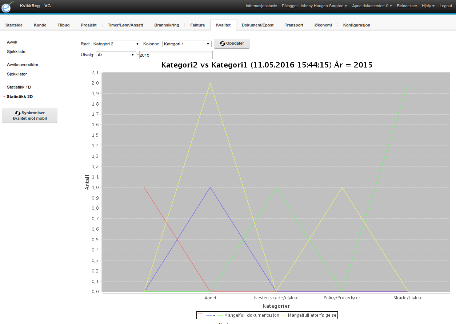Click the KvikkReg brand text
Screen dimensions: 456x324
[x=30, y=6]
